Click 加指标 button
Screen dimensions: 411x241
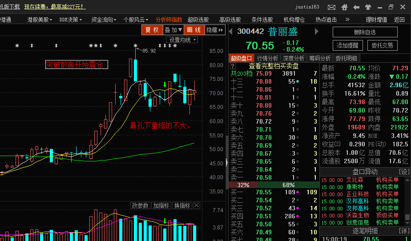coord(161,205)
